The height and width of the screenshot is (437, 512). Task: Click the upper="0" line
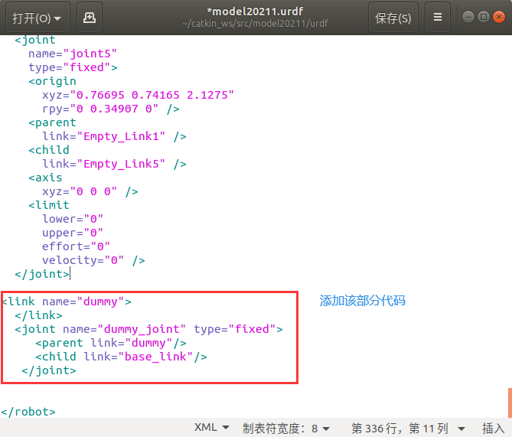(73, 233)
